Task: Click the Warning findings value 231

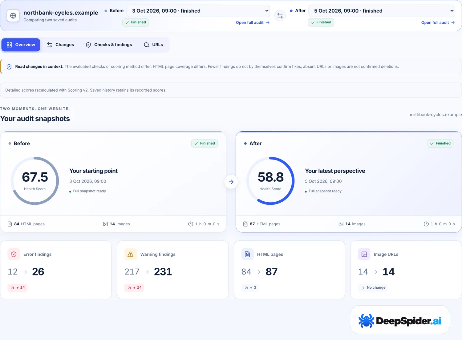Action: (x=163, y=272)
